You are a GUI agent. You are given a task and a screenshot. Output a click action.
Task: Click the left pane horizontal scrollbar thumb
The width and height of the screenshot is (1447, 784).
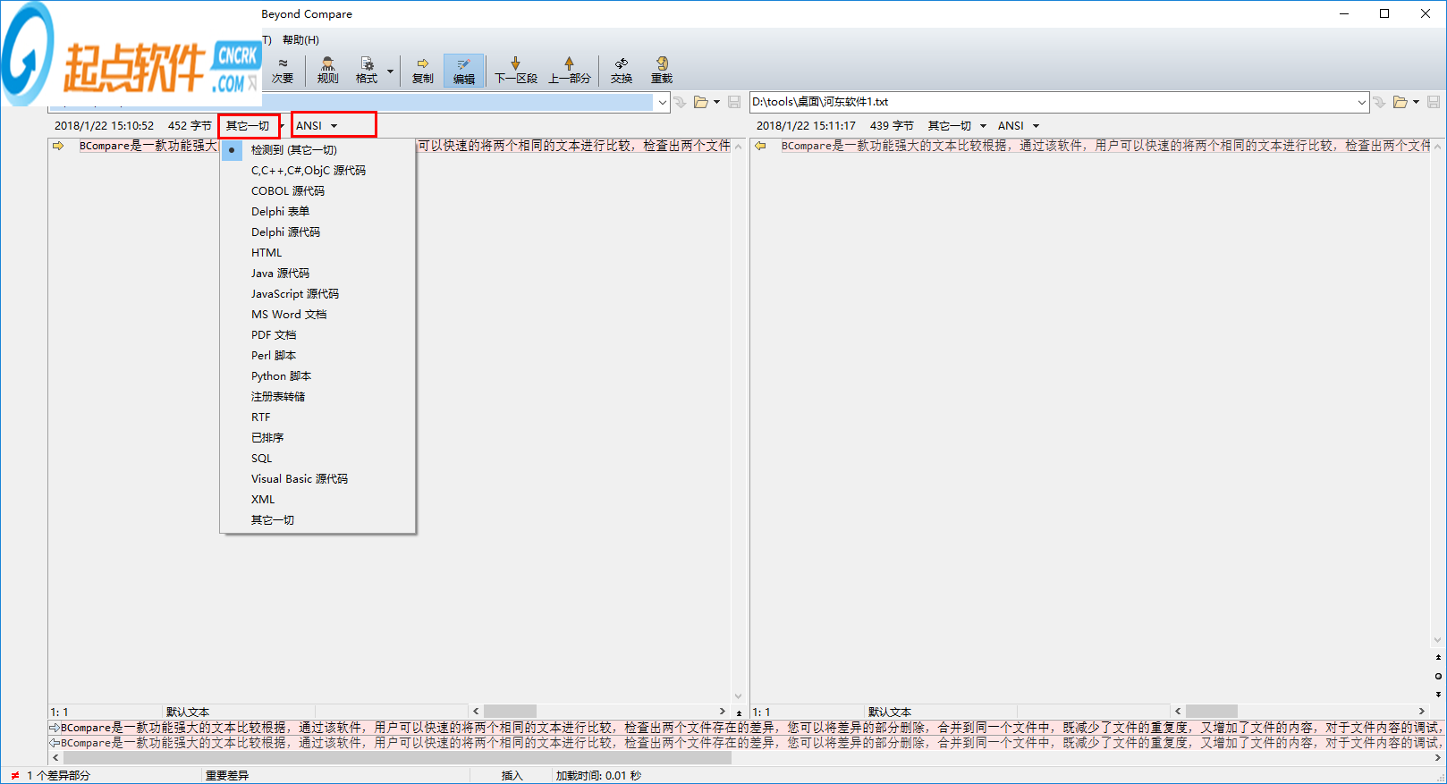click(510, 712)
